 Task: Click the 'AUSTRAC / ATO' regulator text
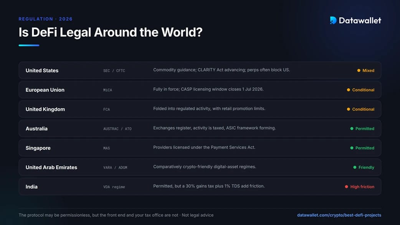pyautogui.click(x=117, y=129)
